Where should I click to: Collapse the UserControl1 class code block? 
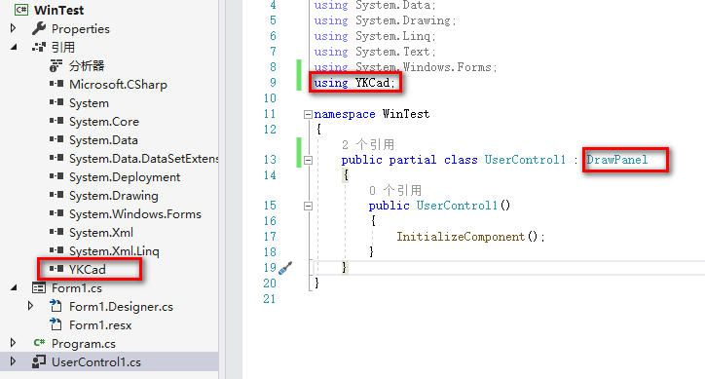pyautogui.click(x=308, y=160)
